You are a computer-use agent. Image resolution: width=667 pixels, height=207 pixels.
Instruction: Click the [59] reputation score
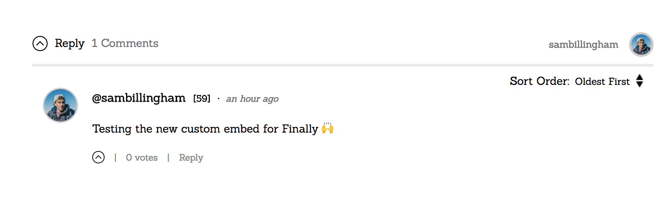202,99
